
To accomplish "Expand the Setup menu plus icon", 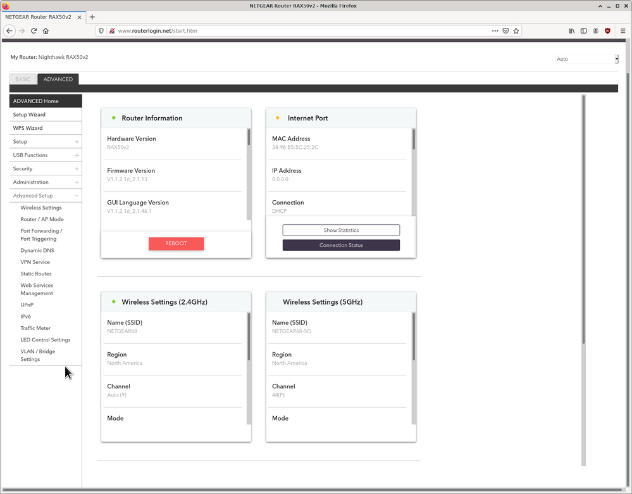I will (x=77, y=142).
